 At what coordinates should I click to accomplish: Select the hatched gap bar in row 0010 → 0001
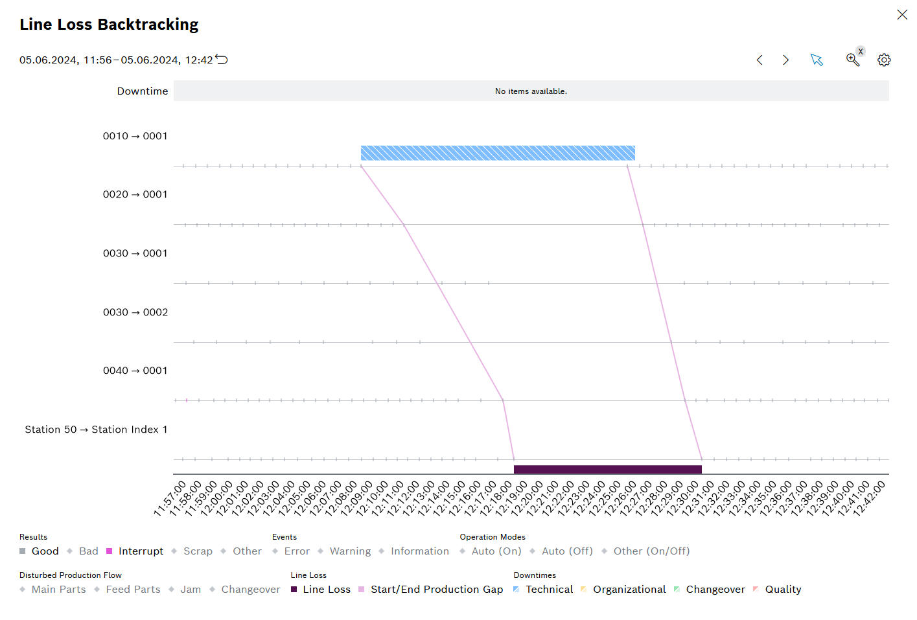[x=498, y=152]
